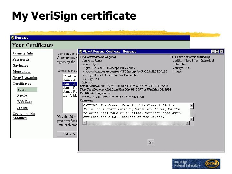232x174 pixels.
Task: Click the comment box horizontal scrollbar track
Action: point(136,123)
